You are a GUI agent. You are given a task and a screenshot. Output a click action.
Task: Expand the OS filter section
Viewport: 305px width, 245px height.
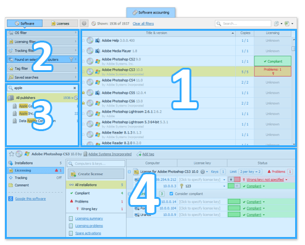(43, 33)
